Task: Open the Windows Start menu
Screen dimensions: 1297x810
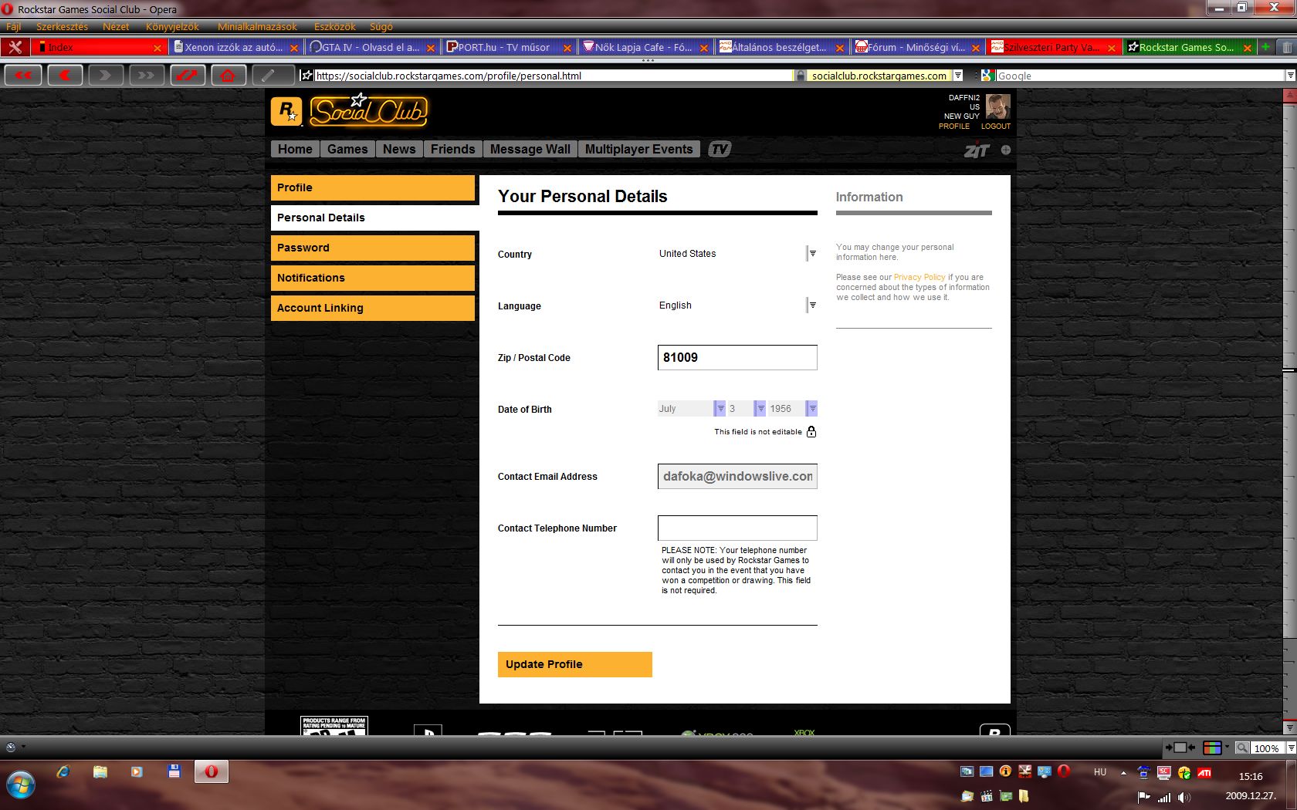Action: pyautogui.click(x=21, y=786)
